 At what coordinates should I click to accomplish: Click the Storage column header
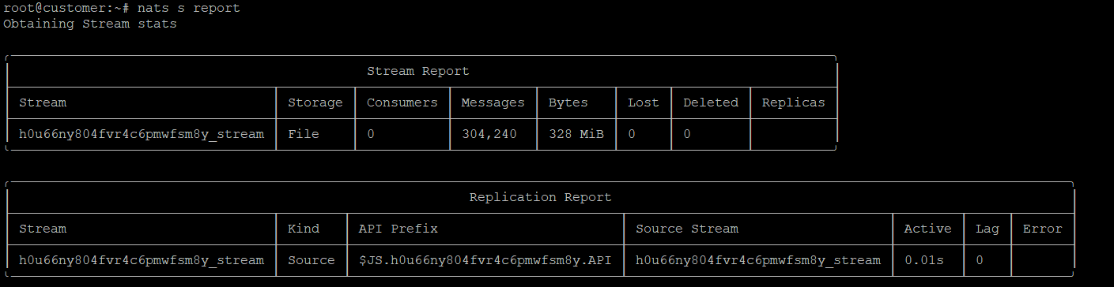(x=315, y=102)
